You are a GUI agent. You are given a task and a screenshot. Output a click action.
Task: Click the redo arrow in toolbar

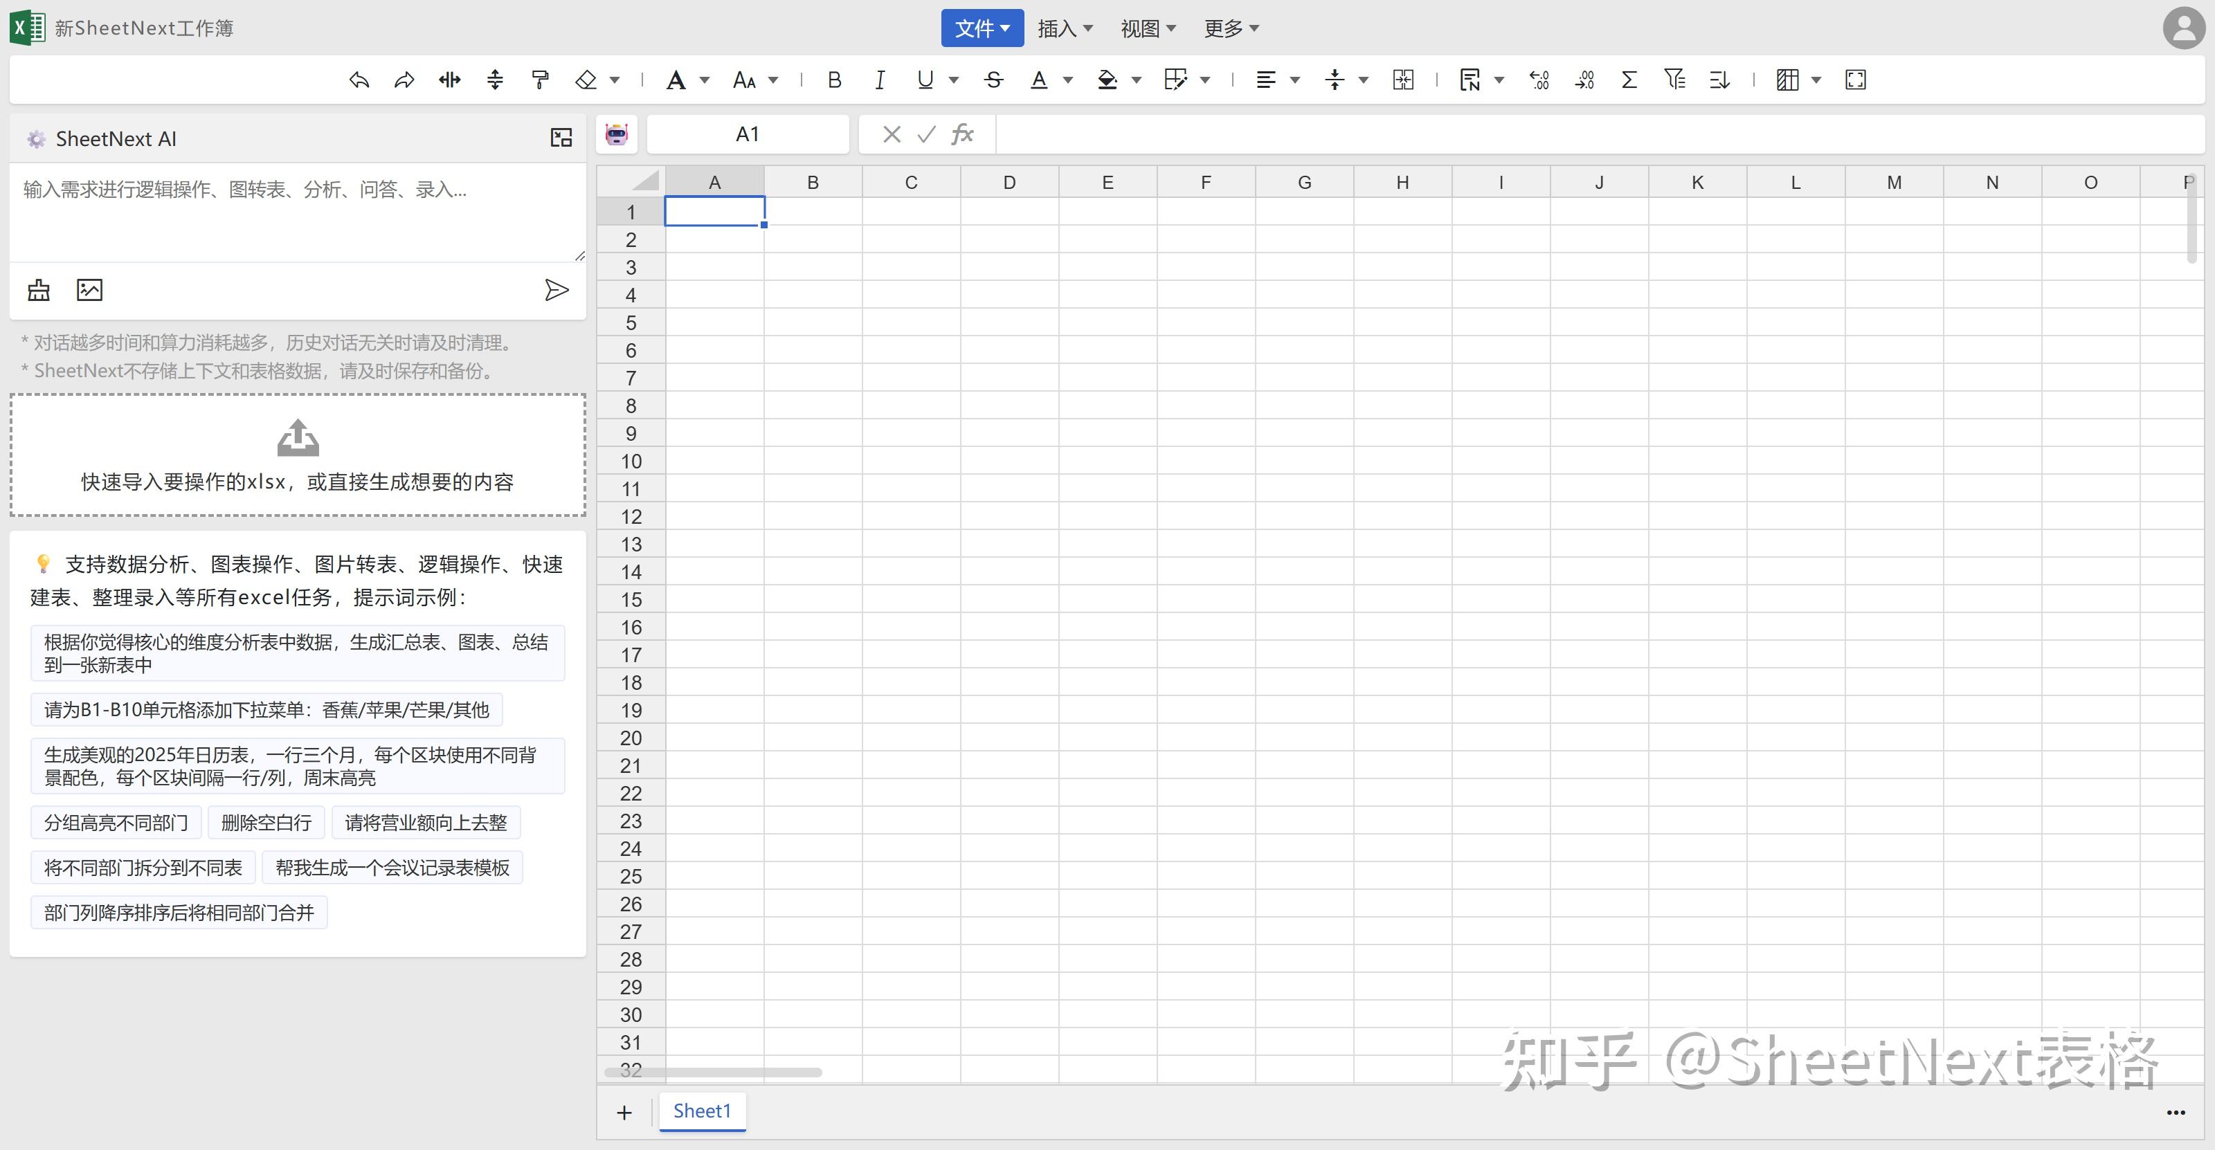(404, 80)
